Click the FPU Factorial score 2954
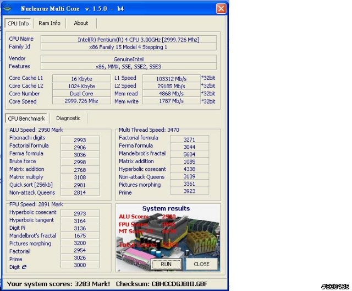352x291 pixels. tap(80, 250)
